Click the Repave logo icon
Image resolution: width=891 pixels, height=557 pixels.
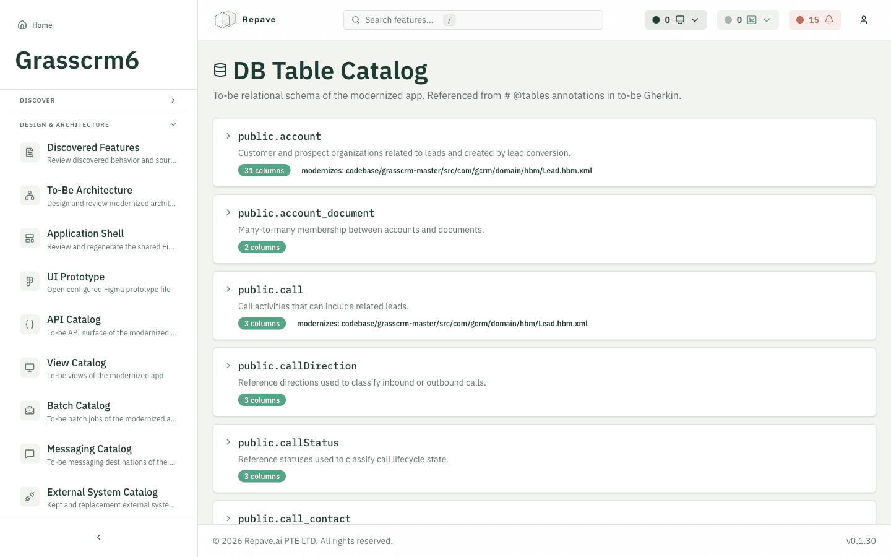click(225, 20)
